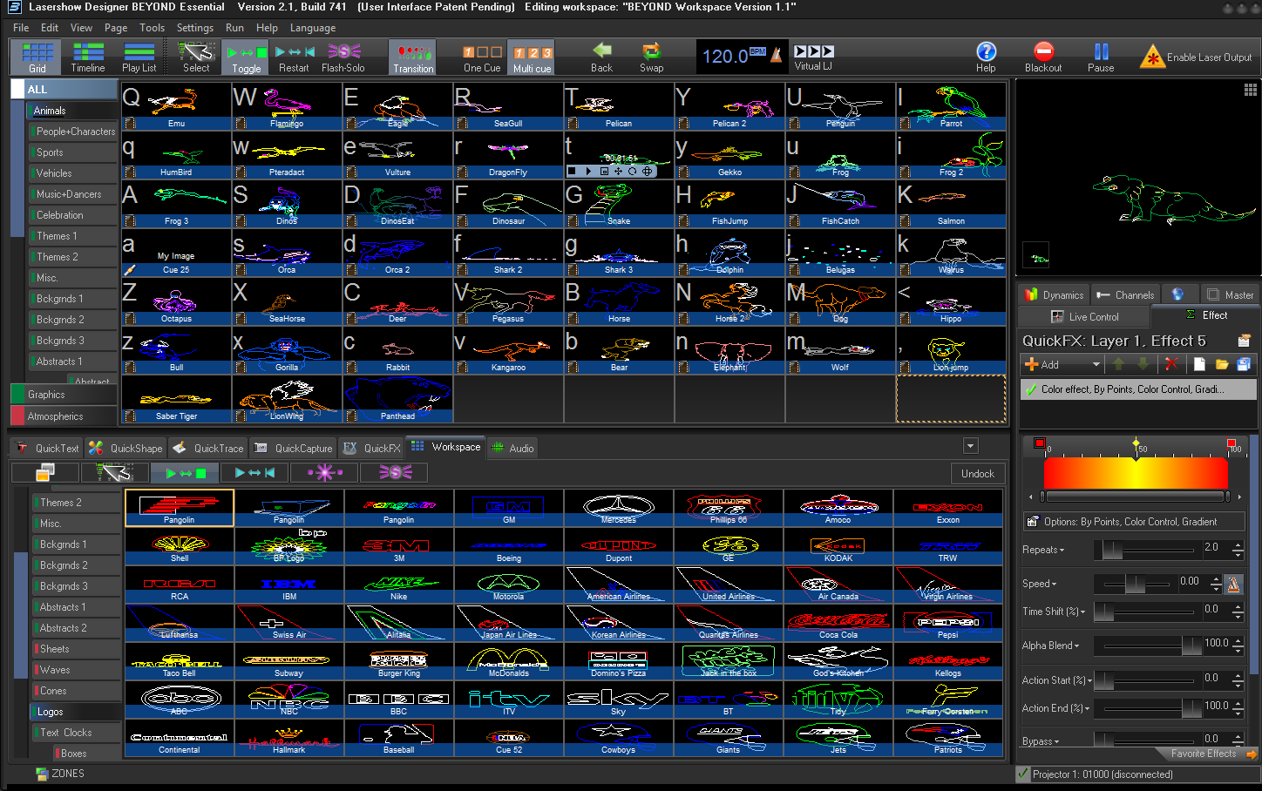This screenshot has width=1262, height=791.
Task: Open the Add effect dropdown
Action: coord(1096,364)
